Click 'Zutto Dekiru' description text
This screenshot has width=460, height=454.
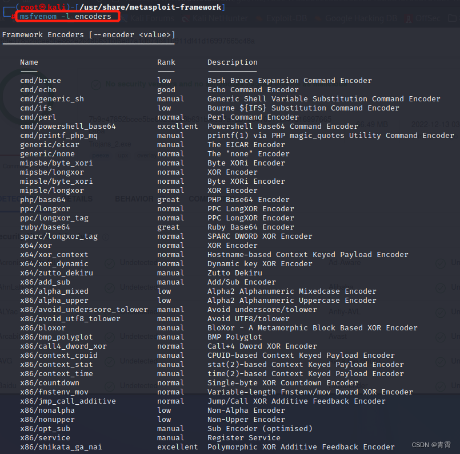tap(235, 273)
